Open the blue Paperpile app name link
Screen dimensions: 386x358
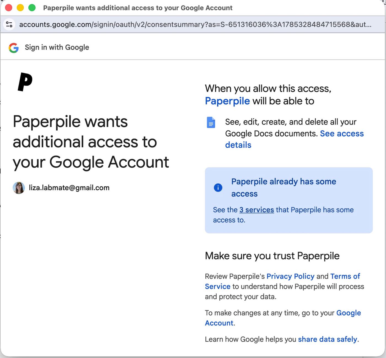(x=227, y=101)
